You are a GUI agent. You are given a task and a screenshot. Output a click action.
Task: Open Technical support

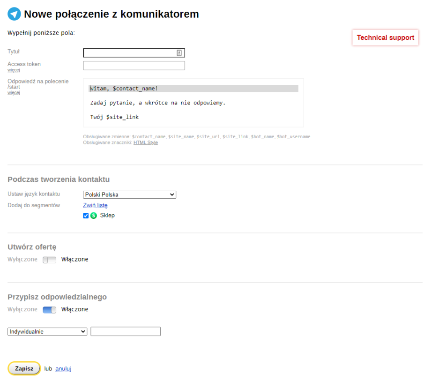(x=385, y=38)
